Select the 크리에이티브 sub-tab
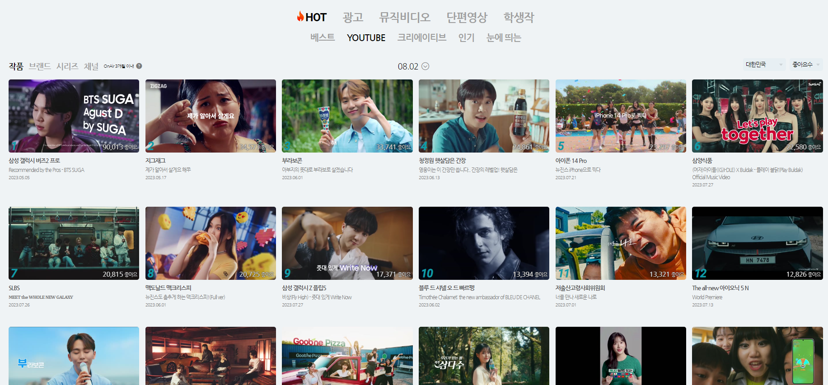828x385 pixels. tap(421, 37)
